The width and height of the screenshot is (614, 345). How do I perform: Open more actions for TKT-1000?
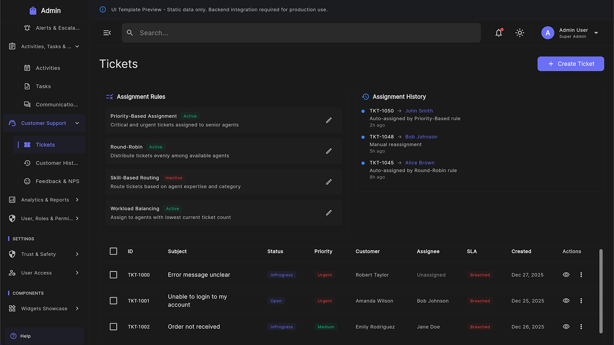tap(581, 275)
